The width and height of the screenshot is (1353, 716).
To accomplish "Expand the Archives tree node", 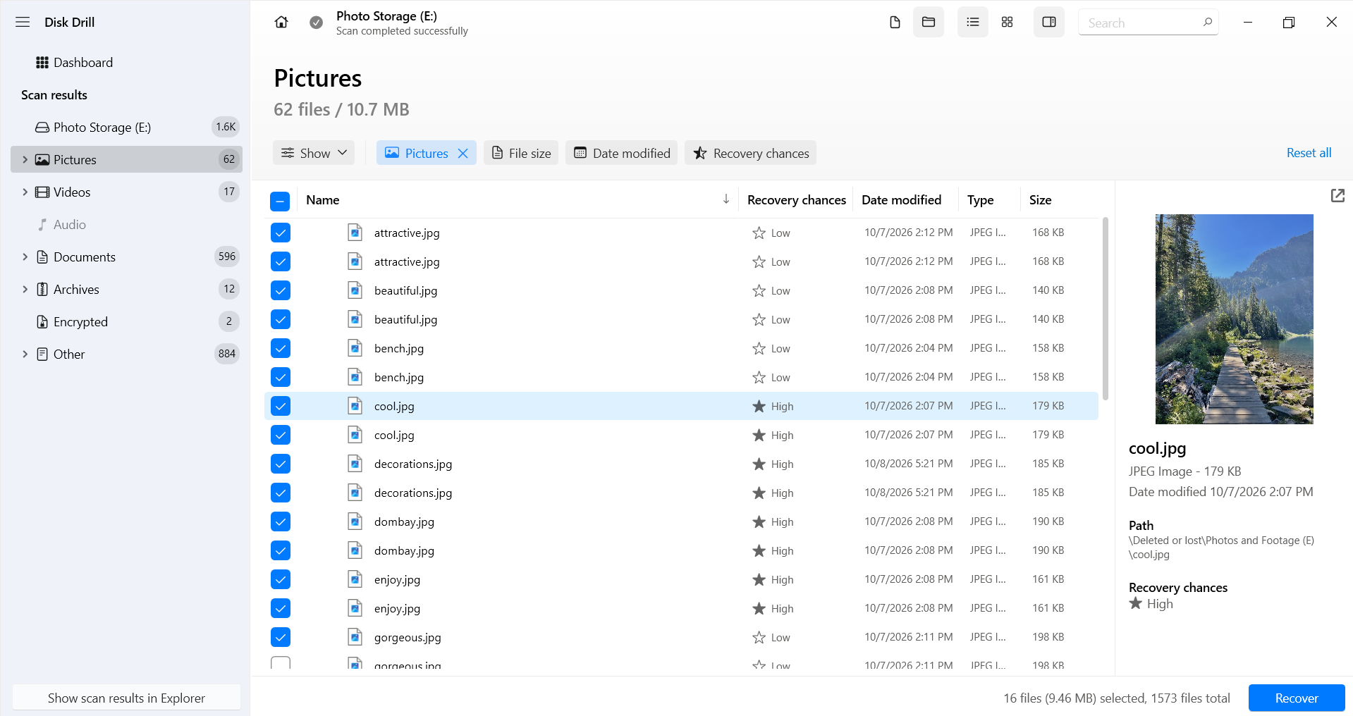I will pos(25,289).
